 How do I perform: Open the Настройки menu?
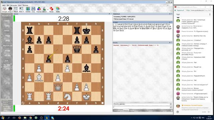pyautogui.click(x=14, y=5)
